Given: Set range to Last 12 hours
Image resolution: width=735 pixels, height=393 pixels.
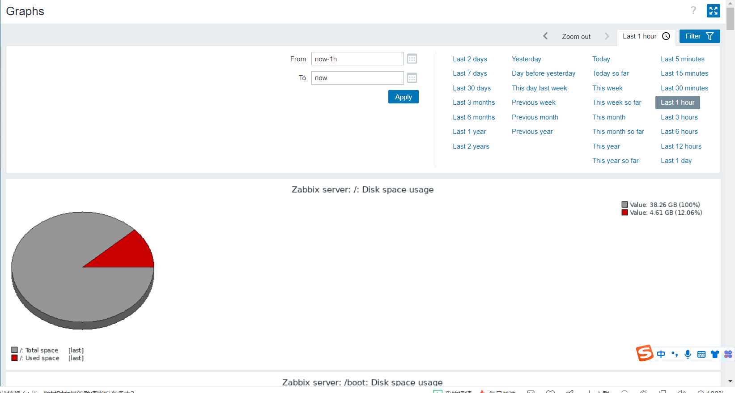Looking at the screenshot, I should point(681,146).
